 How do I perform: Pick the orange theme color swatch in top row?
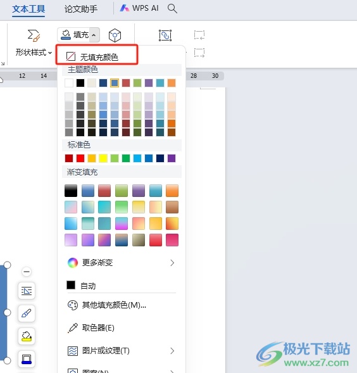172,83
